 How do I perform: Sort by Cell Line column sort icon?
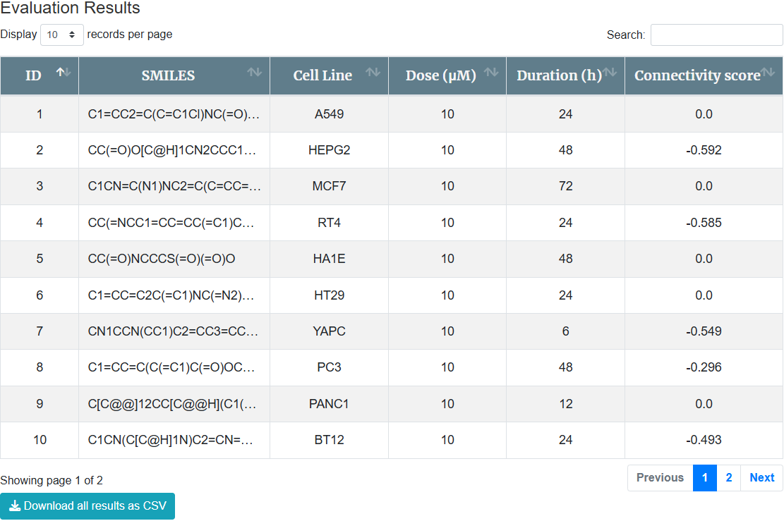point(373,73)
